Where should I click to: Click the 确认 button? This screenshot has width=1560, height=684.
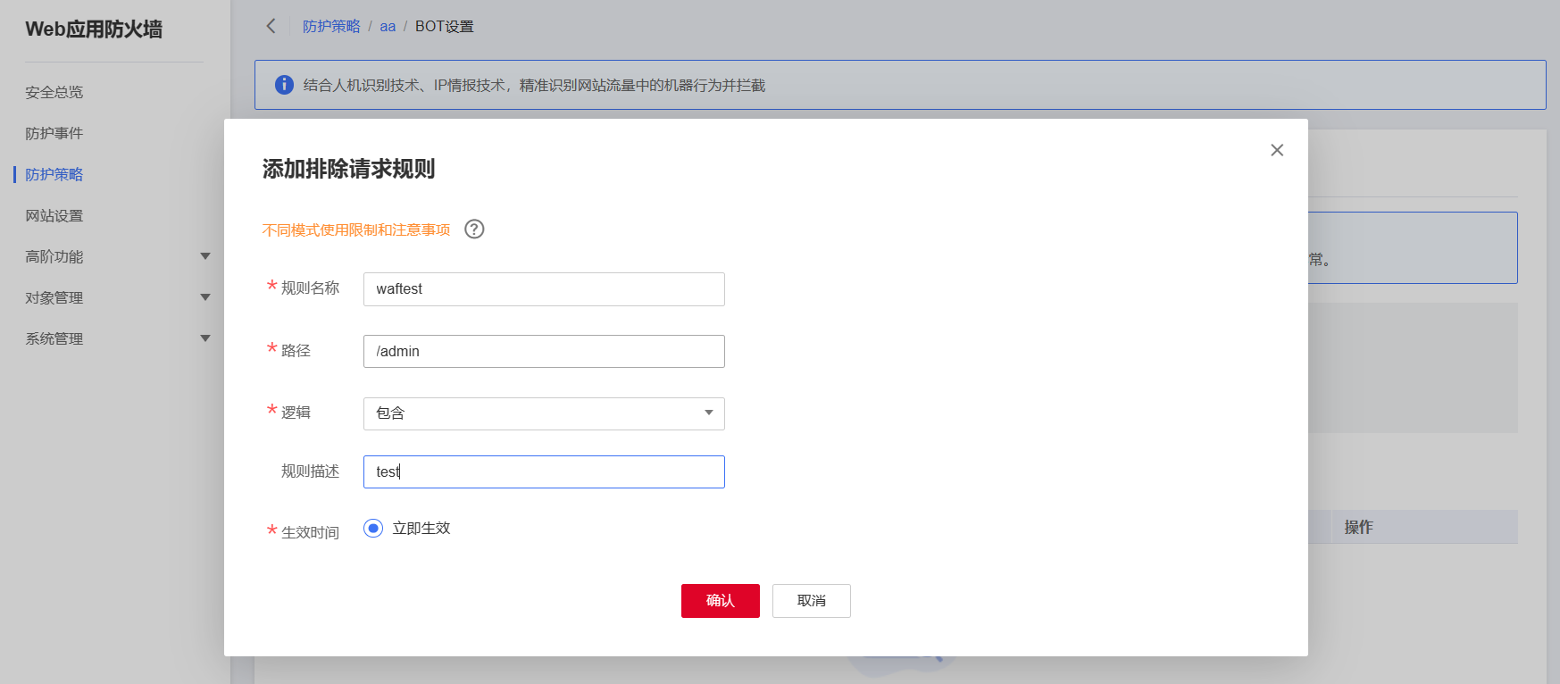point(721,601)
